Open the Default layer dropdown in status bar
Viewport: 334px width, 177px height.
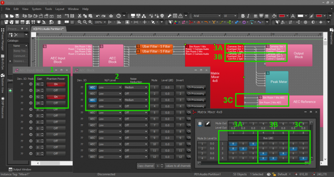284,174
